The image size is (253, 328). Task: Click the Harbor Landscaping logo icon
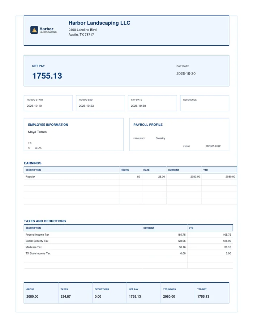[x=34, y=30]
